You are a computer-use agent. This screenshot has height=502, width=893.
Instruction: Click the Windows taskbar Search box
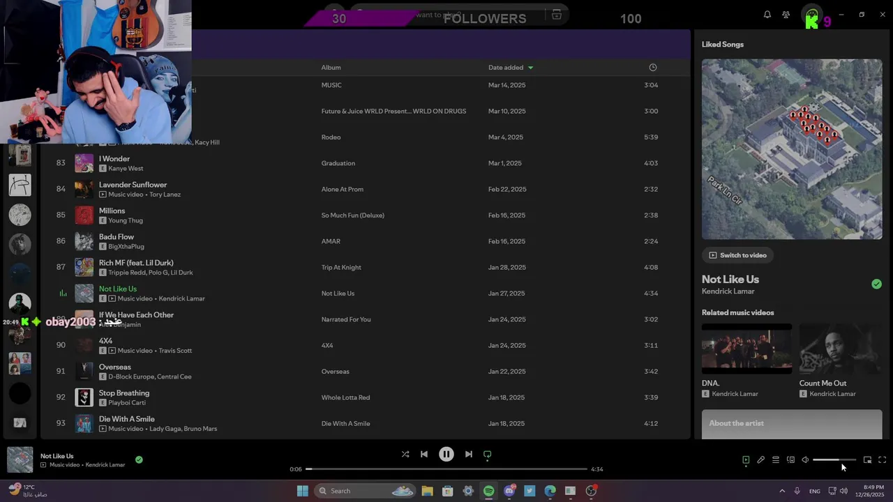click(x=365, y=491)
